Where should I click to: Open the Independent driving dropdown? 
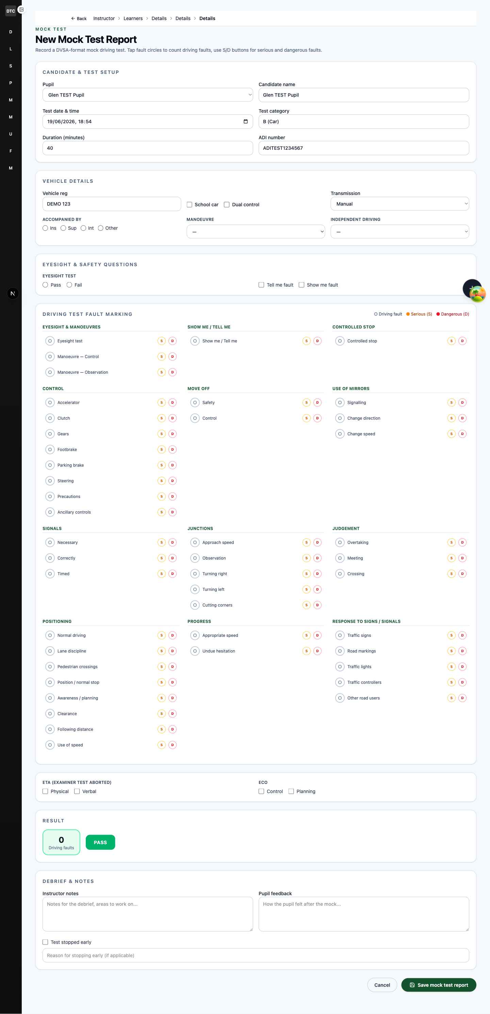(399, 231)
